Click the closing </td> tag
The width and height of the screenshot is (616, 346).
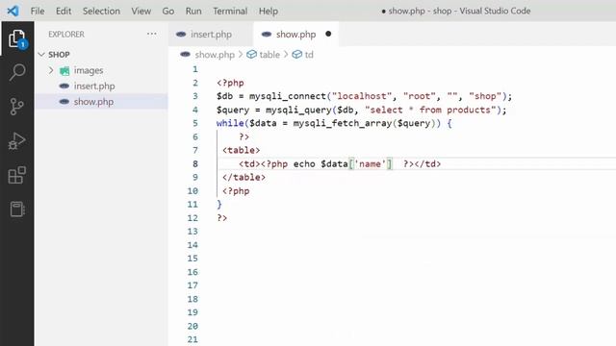click(x=427, y=164)
